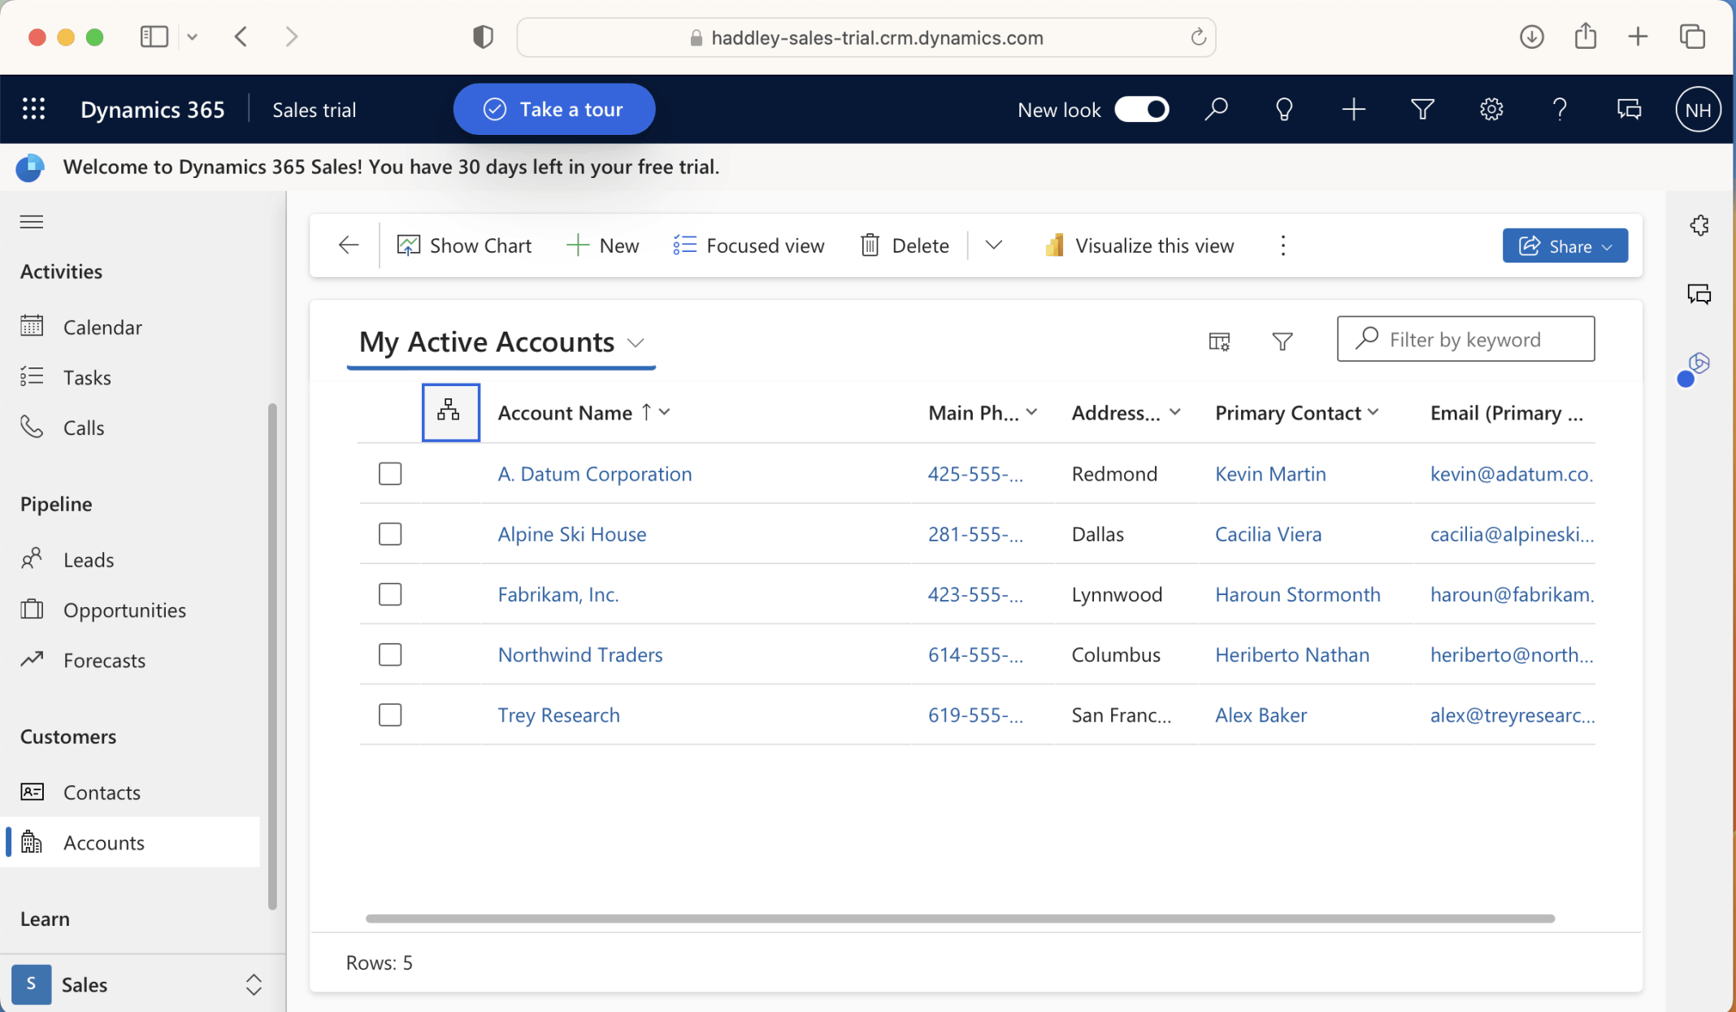Select the Fabrikam, Inc. row checkbox
1736x1012 pixels.
pyautogui.click(x=390, y=594)
